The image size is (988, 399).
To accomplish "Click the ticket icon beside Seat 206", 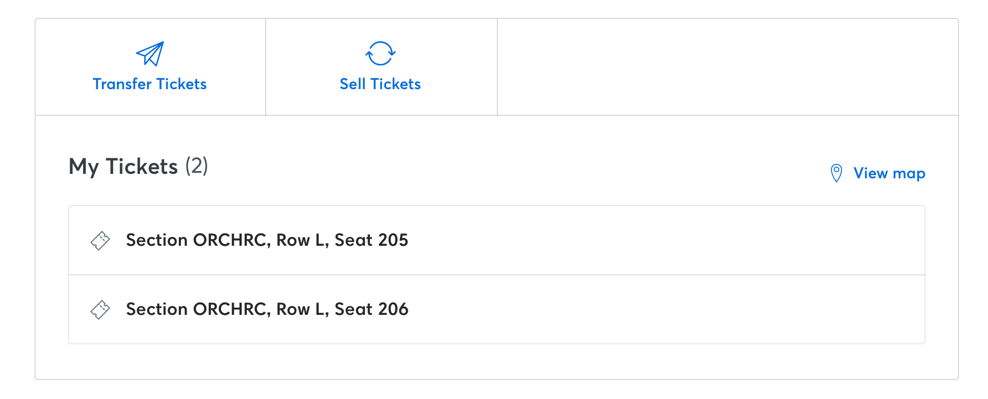I will 100,310.
